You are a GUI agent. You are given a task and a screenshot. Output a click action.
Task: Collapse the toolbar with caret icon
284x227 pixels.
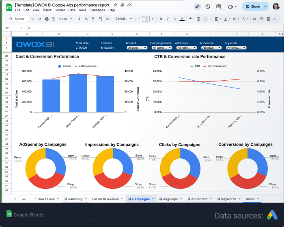point(274,19)
